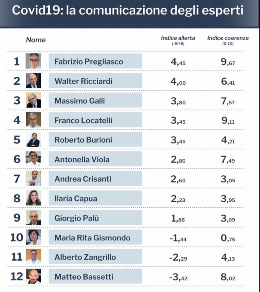Click the Giorgio Palù name bar
Image resolution: width=260 pixels, height=292 pixels.
[95, 218]
